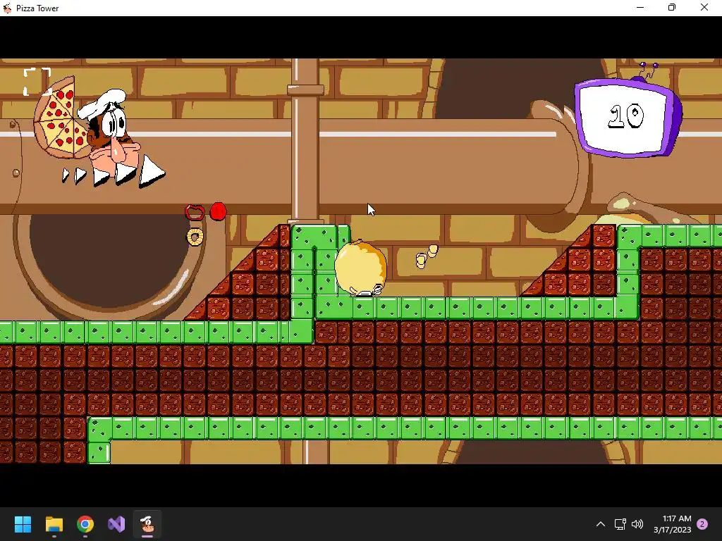Click the dust puff behind the dough ball

[x=427, y=256]
